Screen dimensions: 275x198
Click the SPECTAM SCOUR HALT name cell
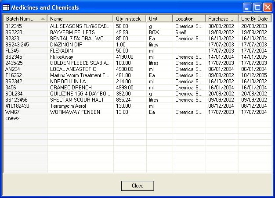pos(80,100)
